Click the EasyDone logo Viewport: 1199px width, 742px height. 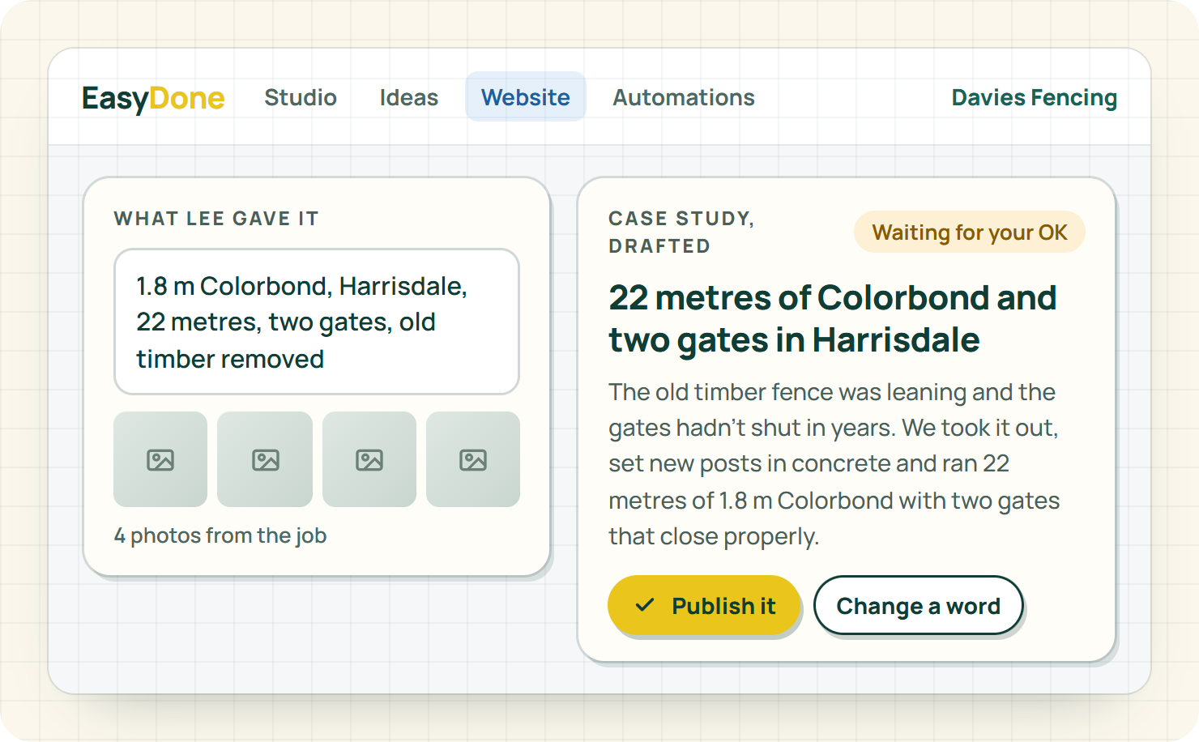point(153,98)
